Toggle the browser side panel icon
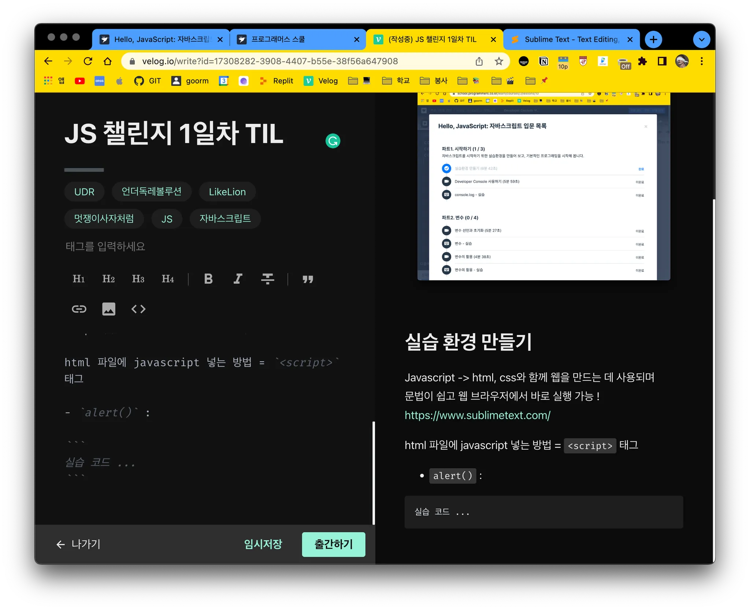750x610 pixels. [662, 61]
